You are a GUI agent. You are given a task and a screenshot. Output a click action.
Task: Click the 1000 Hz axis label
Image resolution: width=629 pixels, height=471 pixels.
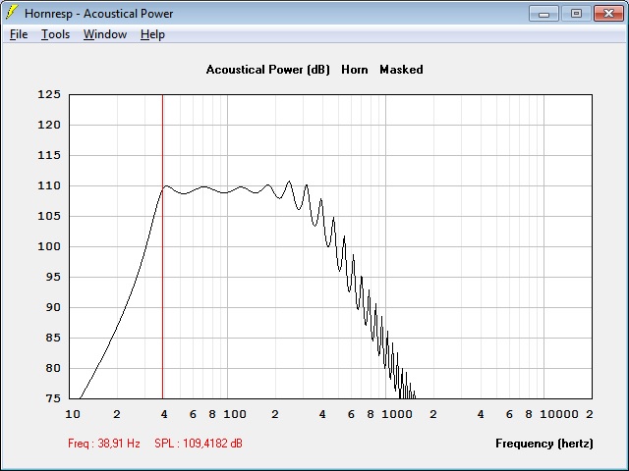click(397, 414)
